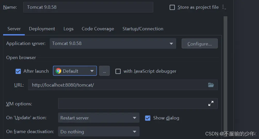The width and height of the screenshot is (259, 139).
Task: Open the three-dot options beside Store as project file
Action: 224,7
